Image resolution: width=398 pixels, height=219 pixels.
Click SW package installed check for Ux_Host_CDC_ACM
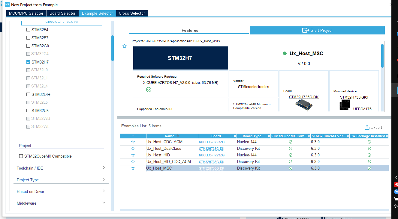(x=369, y=142)
